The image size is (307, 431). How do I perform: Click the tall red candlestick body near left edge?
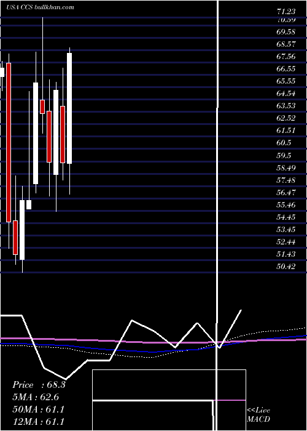[x=9, y=142]
